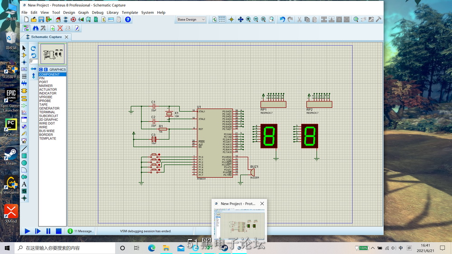This screenshot has height=254, width=452.
Task: Select BUS WIRE in the graphics list
Action: click(x=52, y=131)
